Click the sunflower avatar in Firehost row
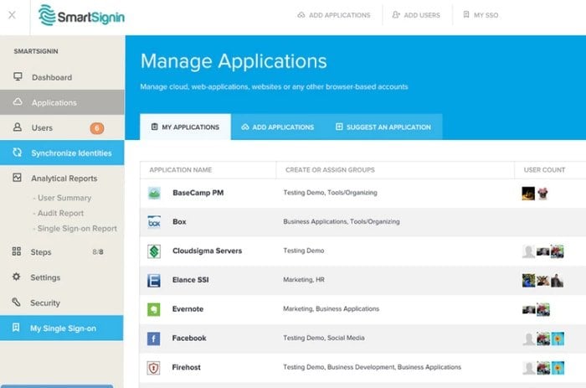The image size is (586, 388). tap(558, 368)
